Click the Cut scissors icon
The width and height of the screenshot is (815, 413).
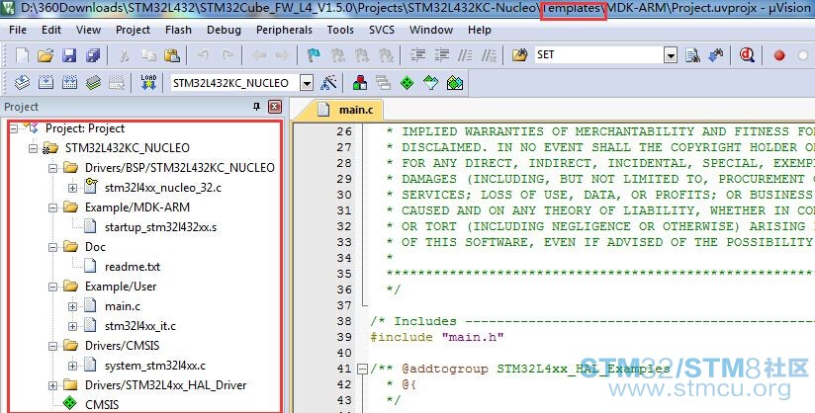pyautogui.click(x=125, y=55)
